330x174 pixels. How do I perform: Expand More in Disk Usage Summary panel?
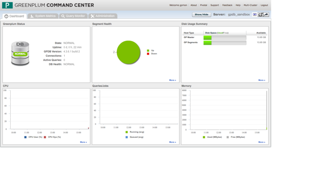[x=262, y=80]
